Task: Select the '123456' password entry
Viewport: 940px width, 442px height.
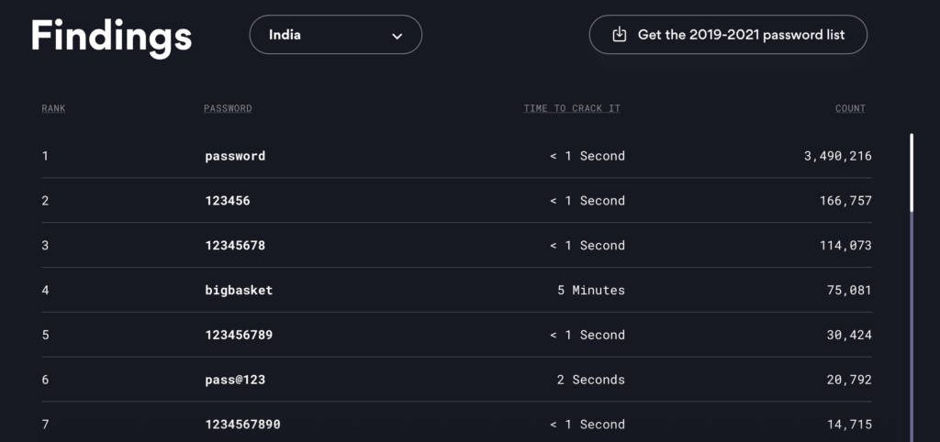Action: click(x=228, y=201)
